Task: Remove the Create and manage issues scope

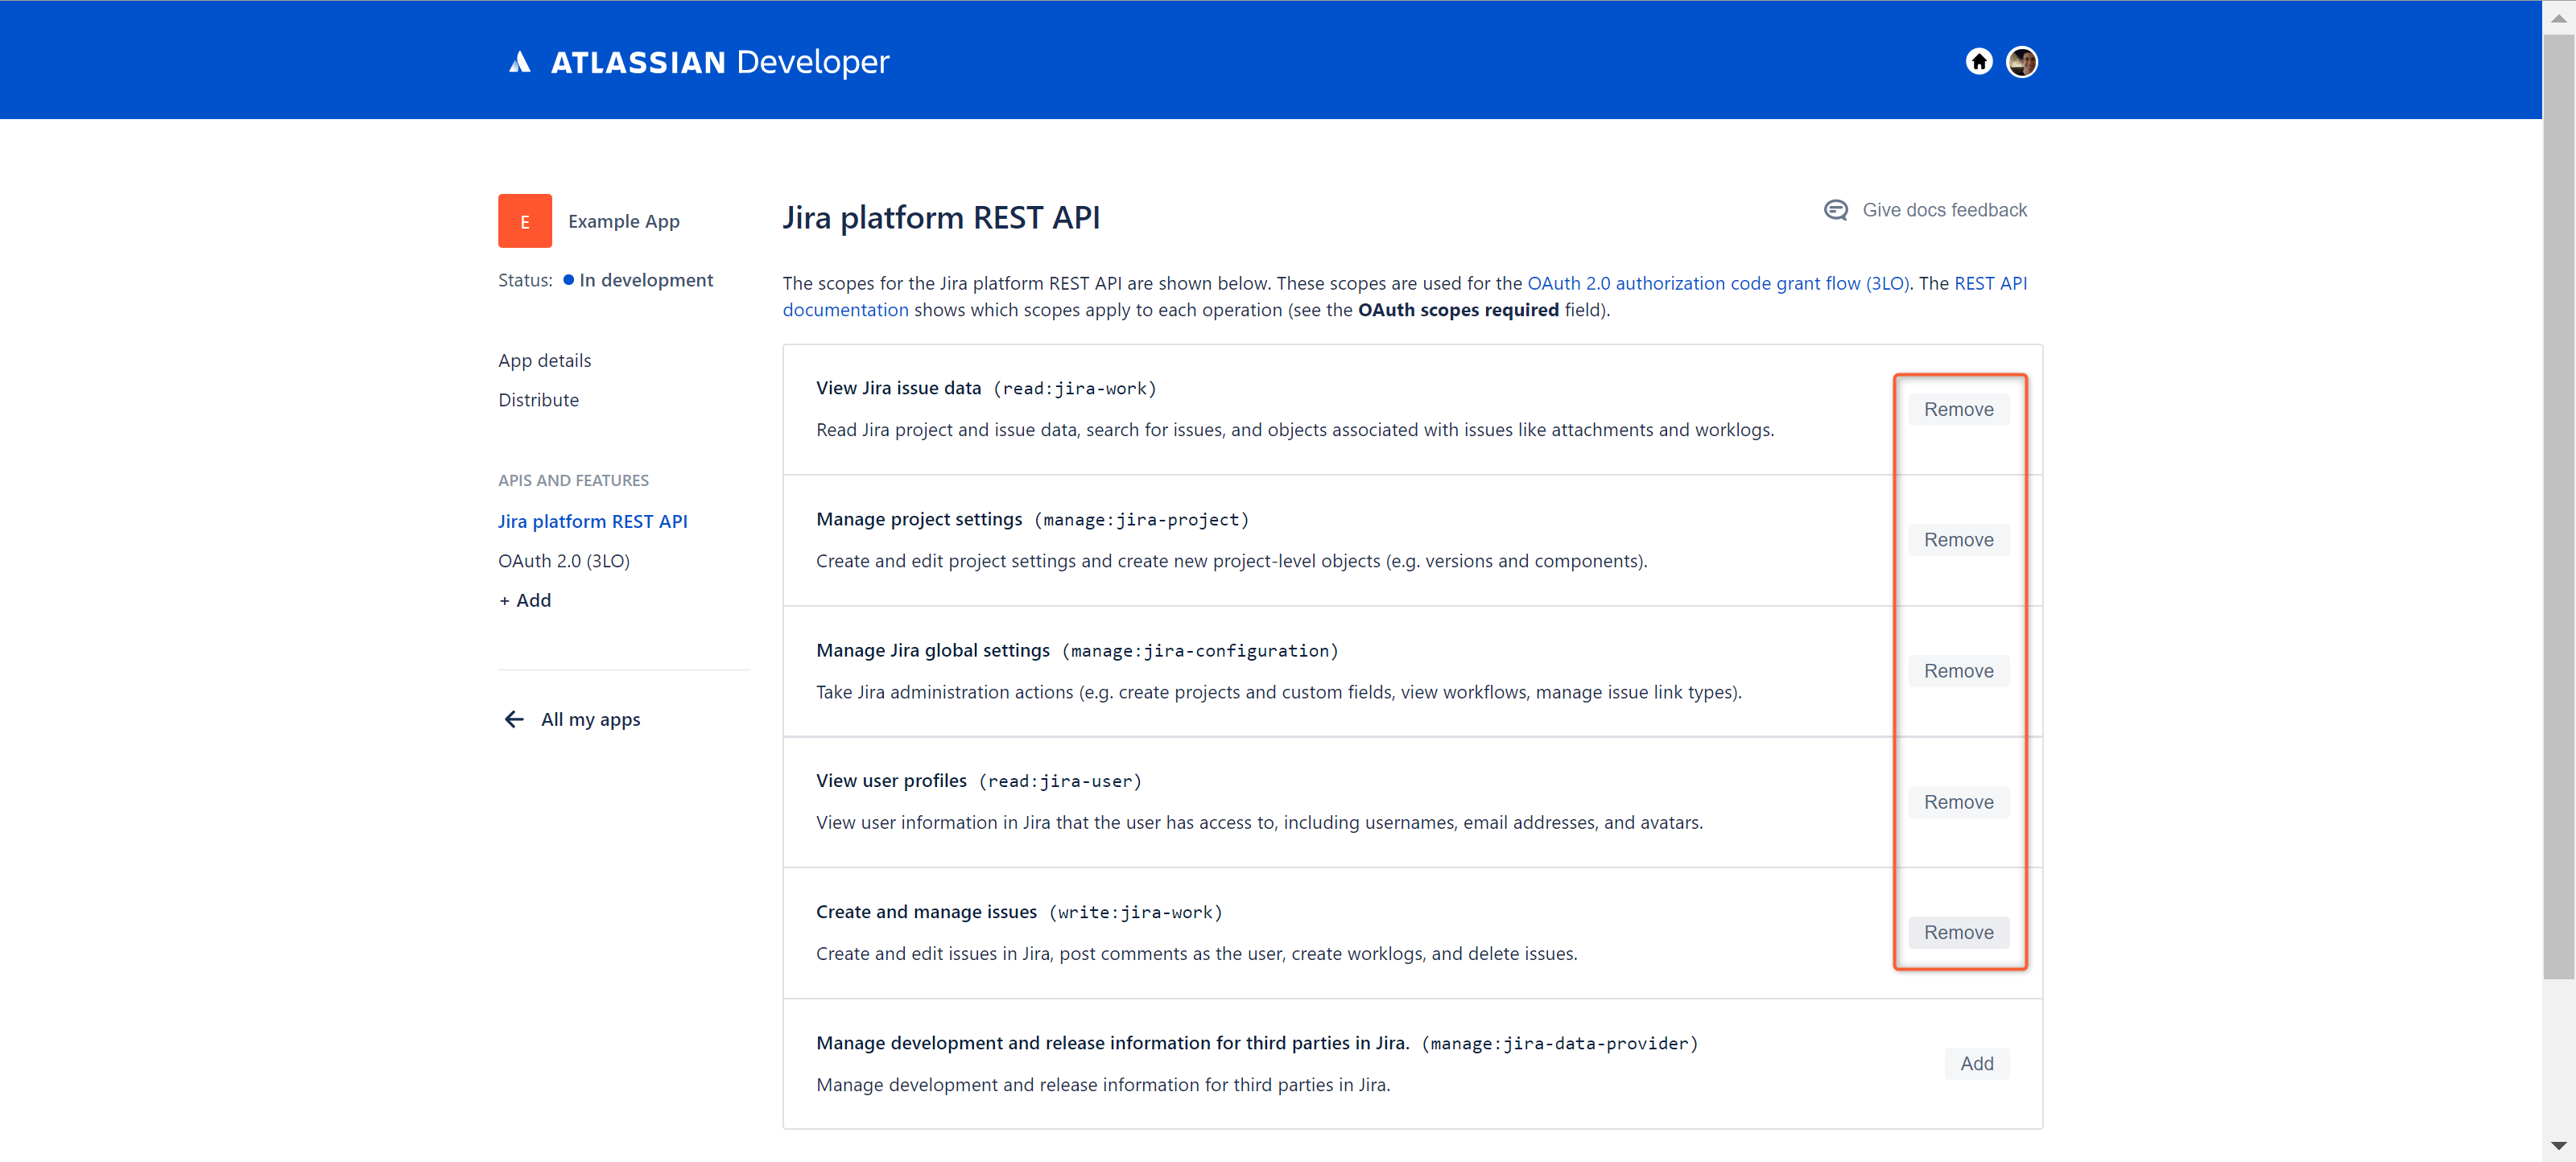Action: pyautogui.click(x=1958, y=933)
